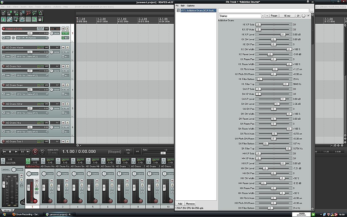Toggle the Addictive Drums VSTi enable checkbox
Viewport: 347px width, 217px height.
tap(178, 11)
